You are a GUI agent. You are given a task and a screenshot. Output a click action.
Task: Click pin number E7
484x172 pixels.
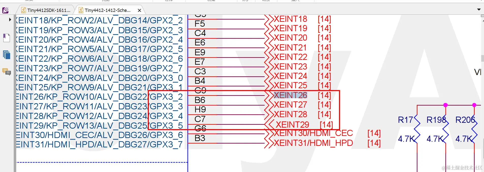click(200, 62)
